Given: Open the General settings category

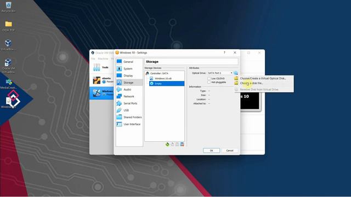Looking at the screenshot, I should click(x=129, y=62).
